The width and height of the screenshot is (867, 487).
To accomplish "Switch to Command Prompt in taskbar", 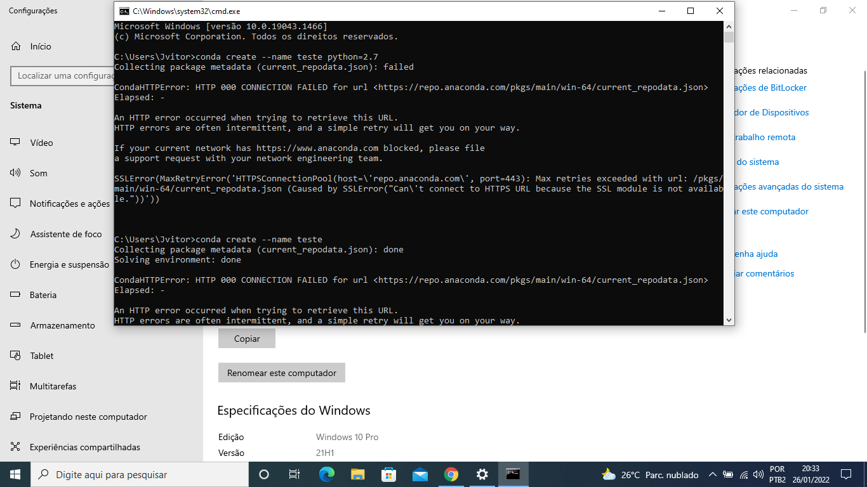I will click(513, 474).
